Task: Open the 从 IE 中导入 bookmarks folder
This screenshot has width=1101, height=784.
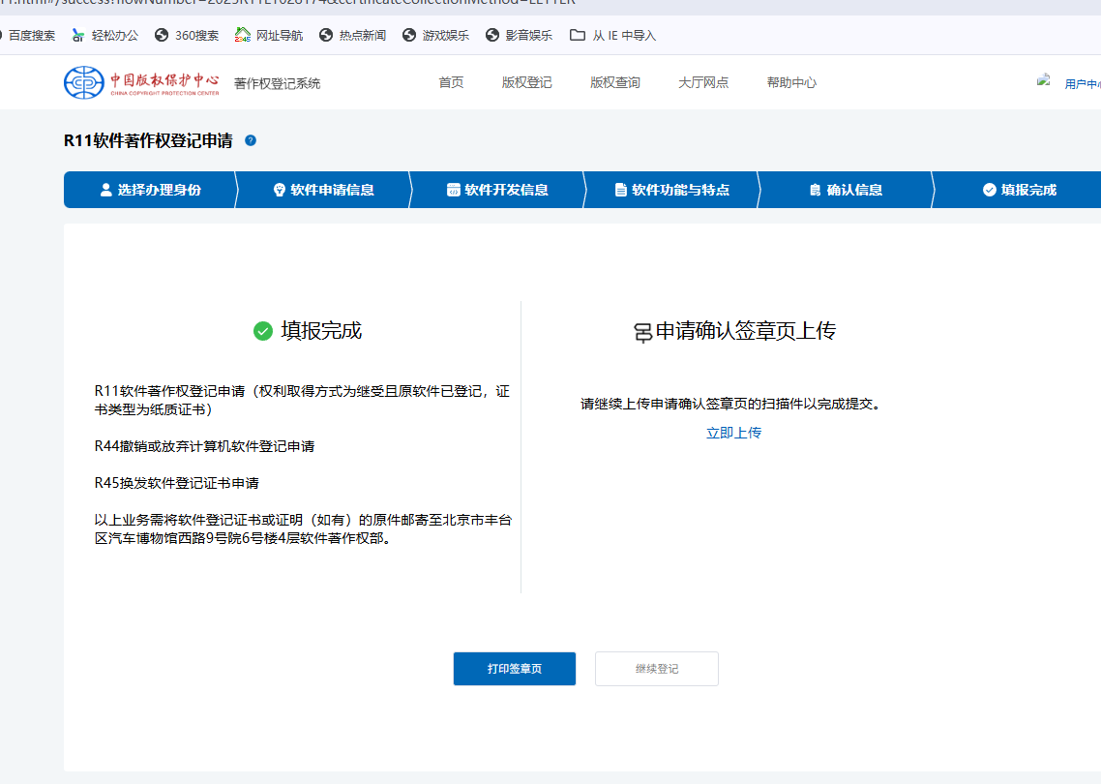Action: (x=612, y=35)
